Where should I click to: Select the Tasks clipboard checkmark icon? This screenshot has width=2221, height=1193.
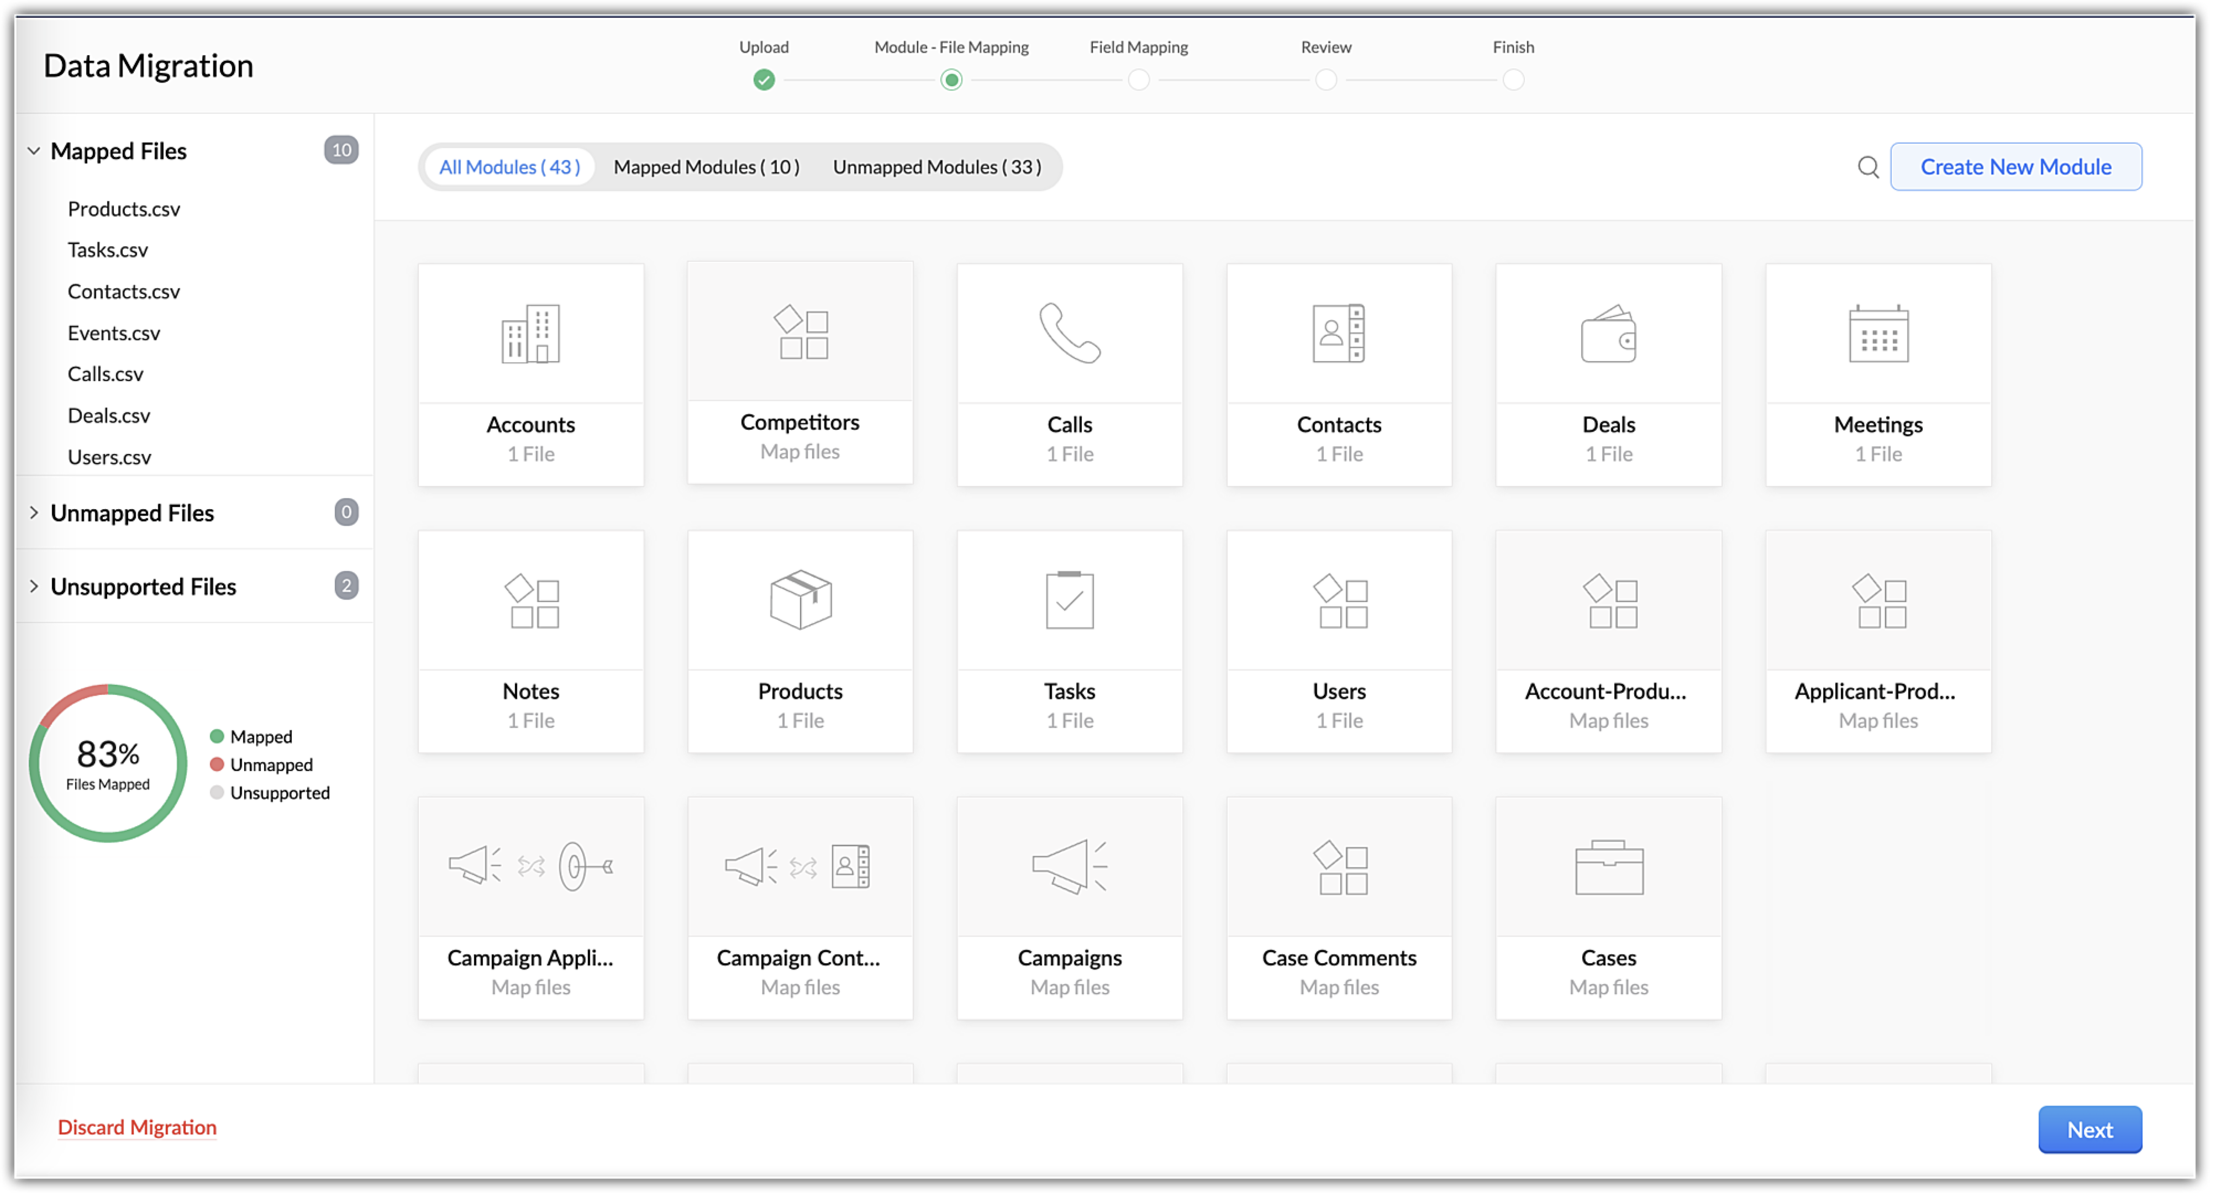click(x=1069, y=600)
